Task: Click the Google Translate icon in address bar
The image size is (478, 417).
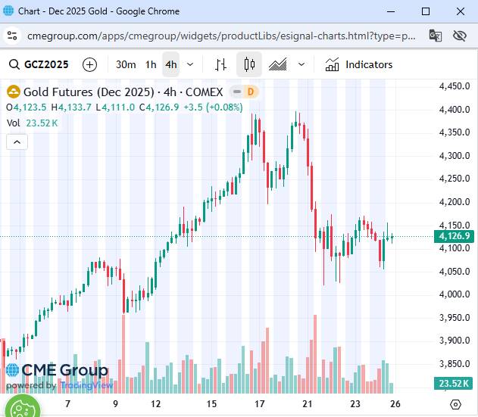Action: (435, 36)
